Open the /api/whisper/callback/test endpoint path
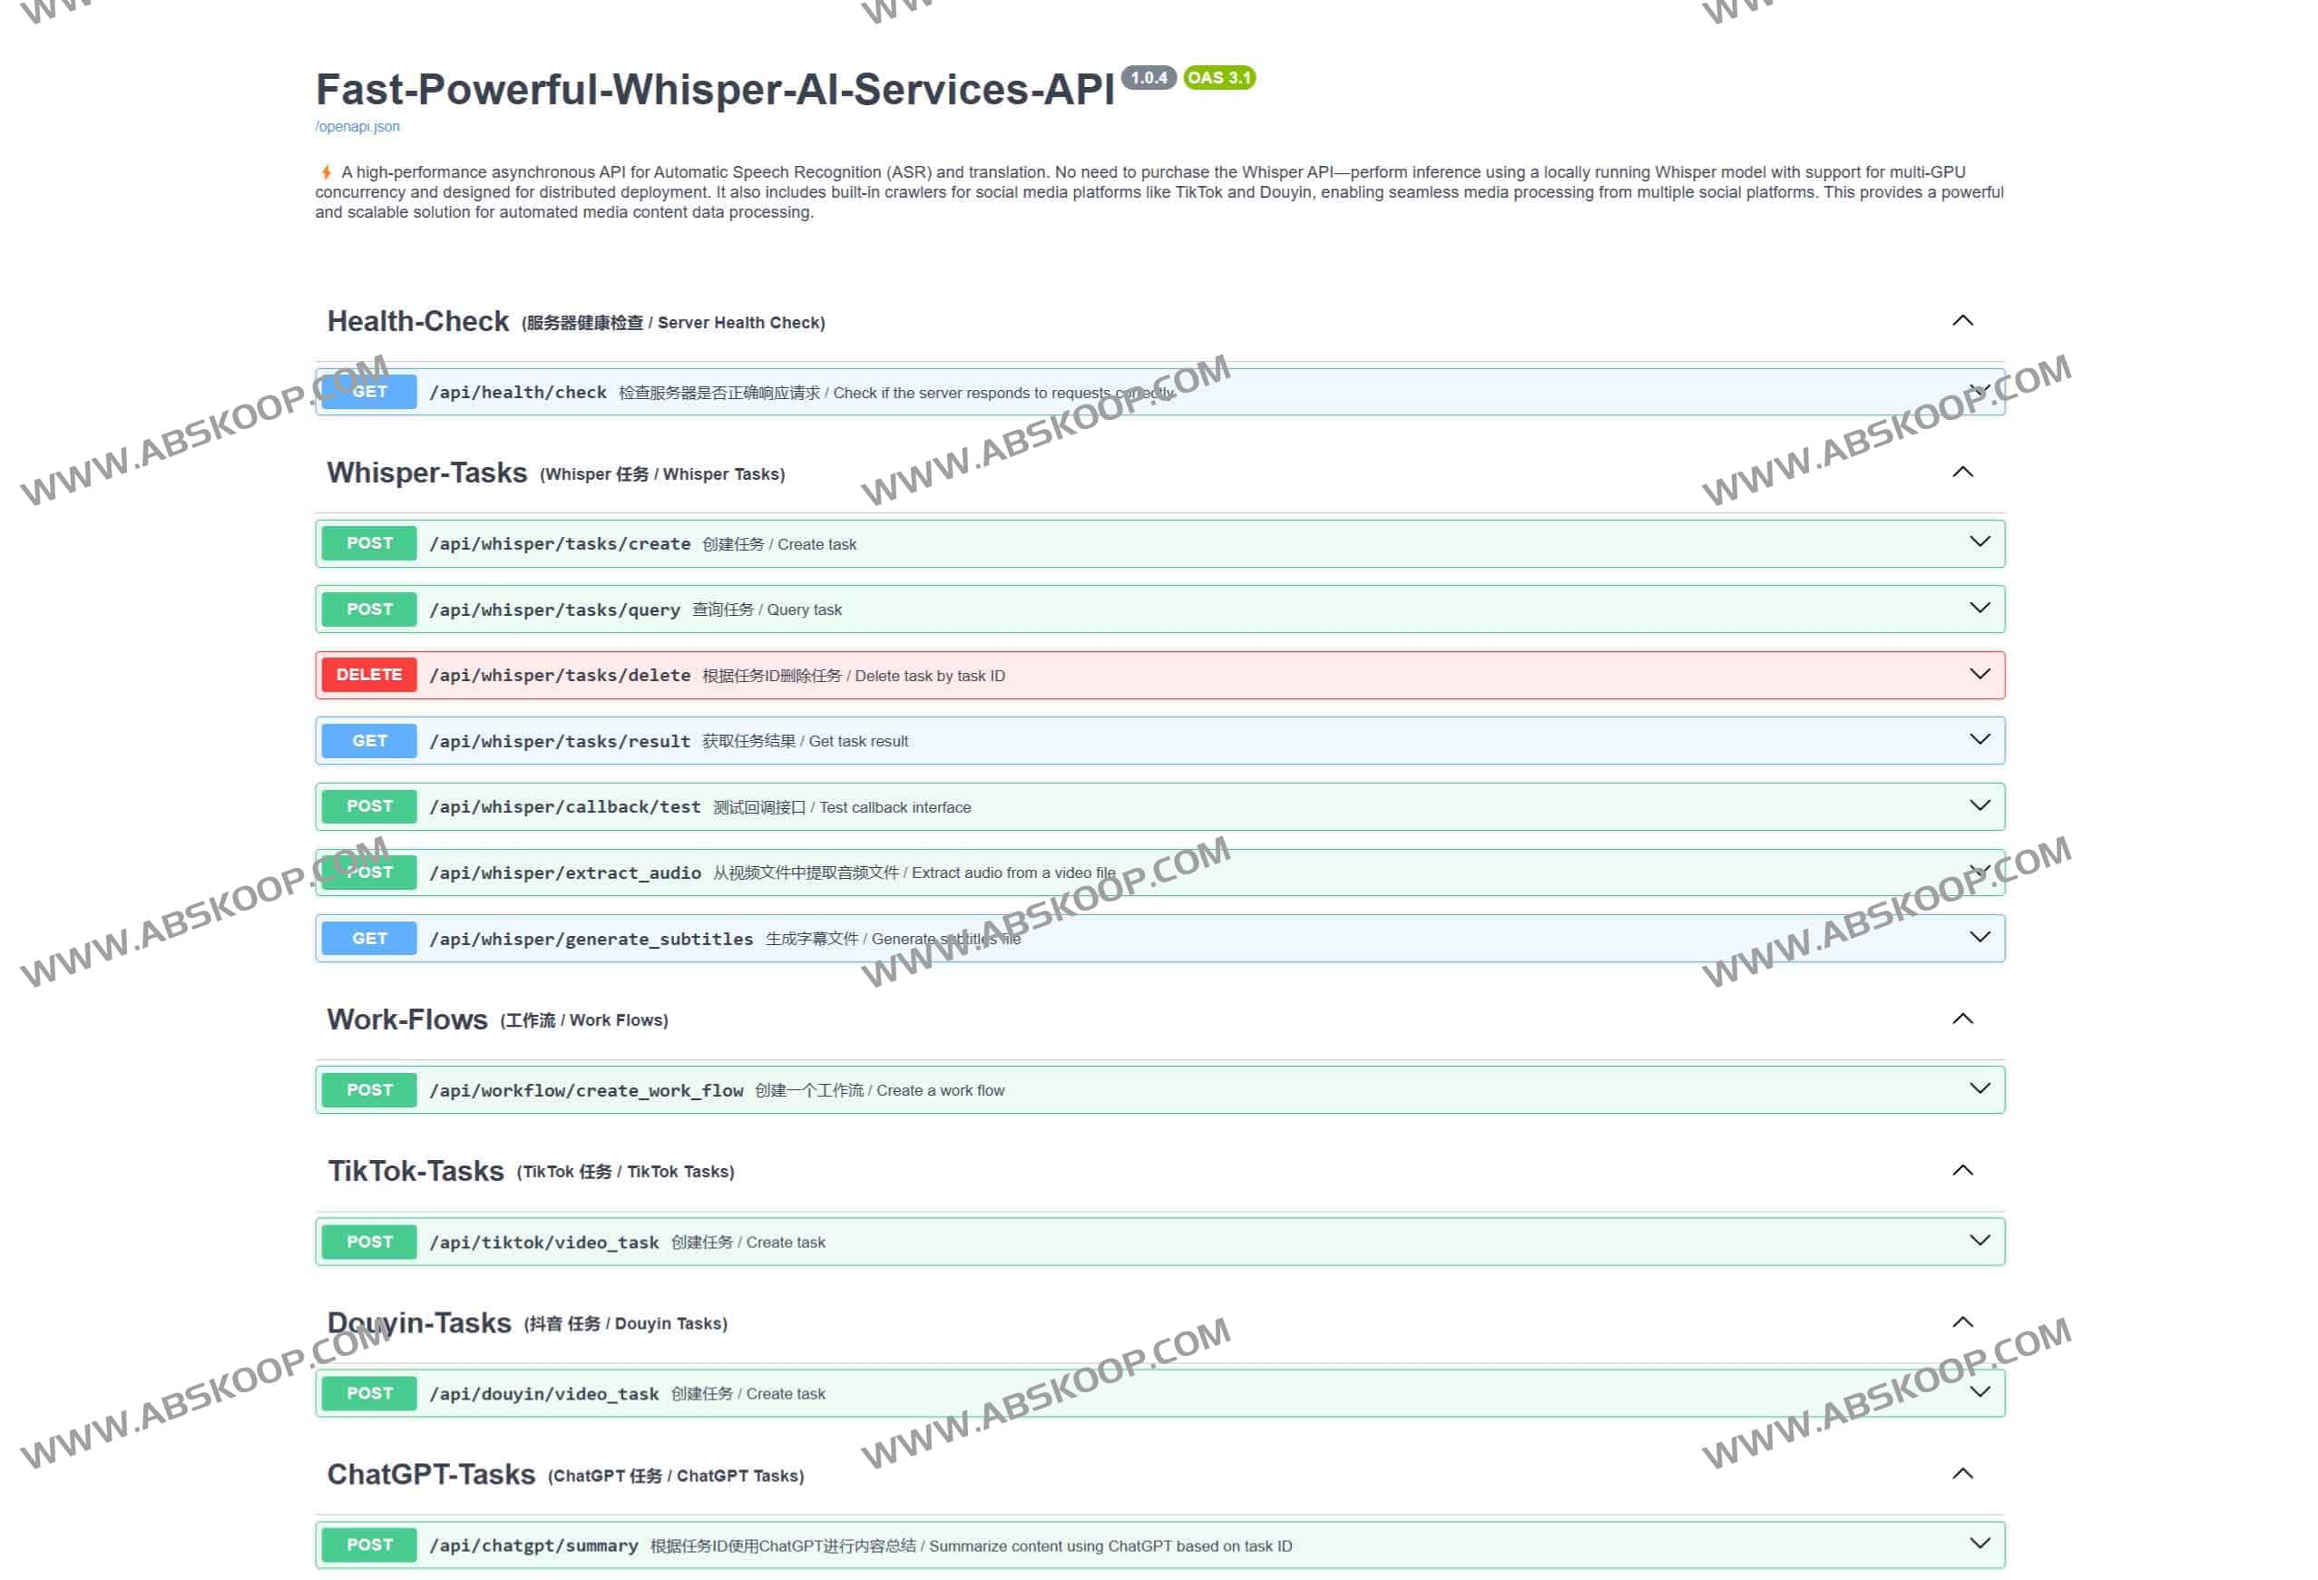Viewport: 2318px width, 1580px height. coord(564,806)
